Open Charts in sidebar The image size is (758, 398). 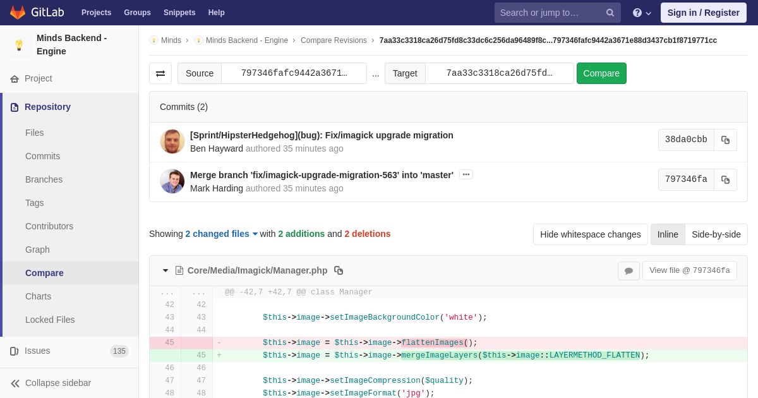pos(39,296)
